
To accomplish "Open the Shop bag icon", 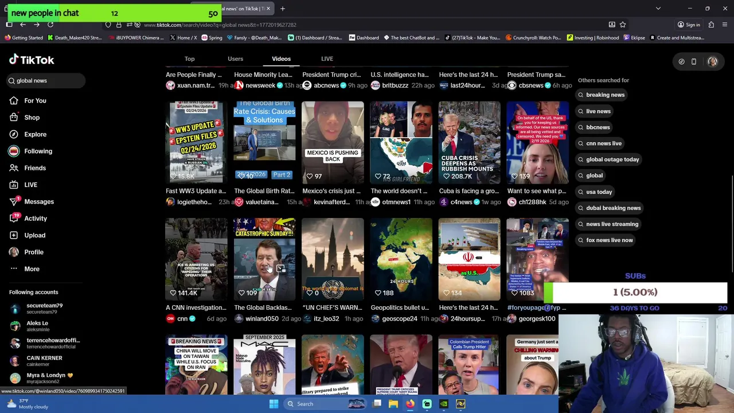I will click(x=14, y=118).
